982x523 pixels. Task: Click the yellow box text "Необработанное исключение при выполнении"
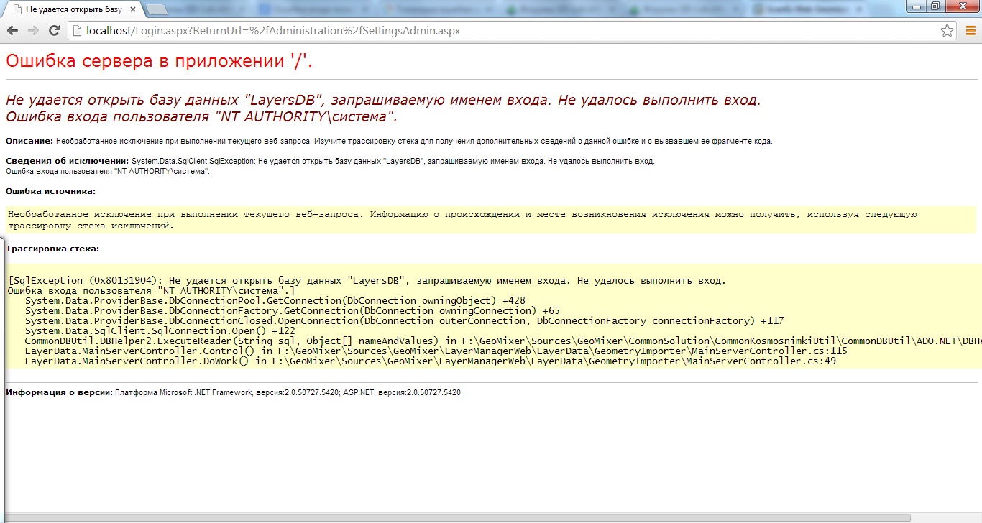(x=462, y=220)
